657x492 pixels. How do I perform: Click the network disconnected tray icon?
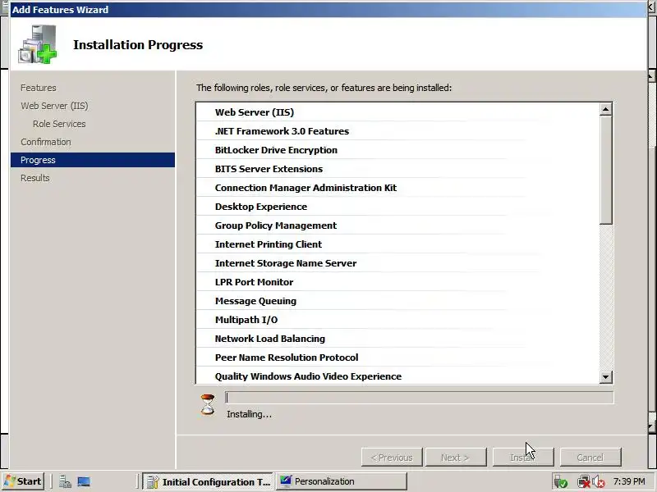pyautogui.click(x=583, y=482)
